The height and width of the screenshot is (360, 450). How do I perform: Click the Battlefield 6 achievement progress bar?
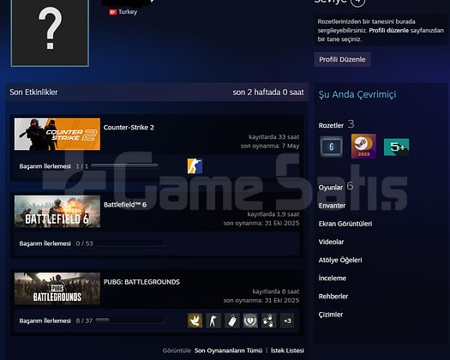129,243
